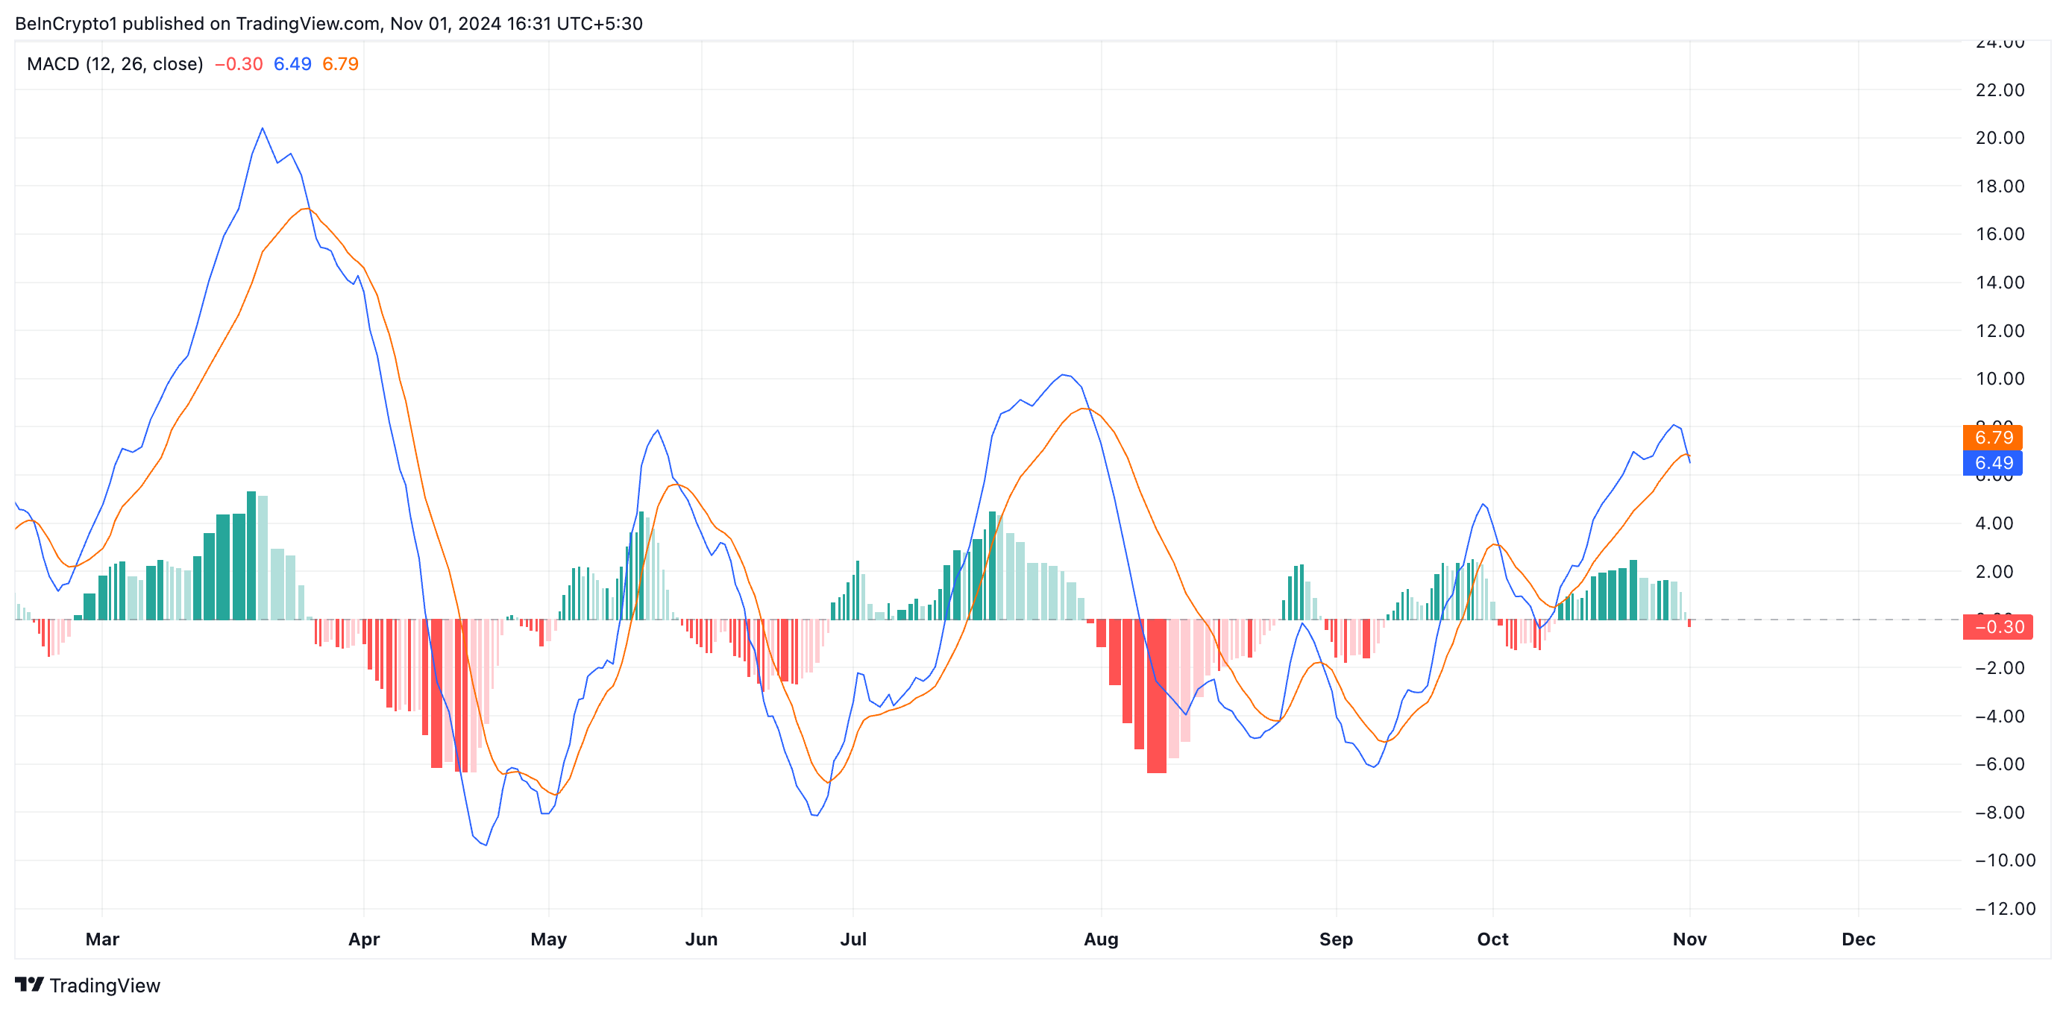The image size is (2066, 1011).
Task: Click the Jun label on time axis
Action: pyautogui.click(x=701, y=939)
